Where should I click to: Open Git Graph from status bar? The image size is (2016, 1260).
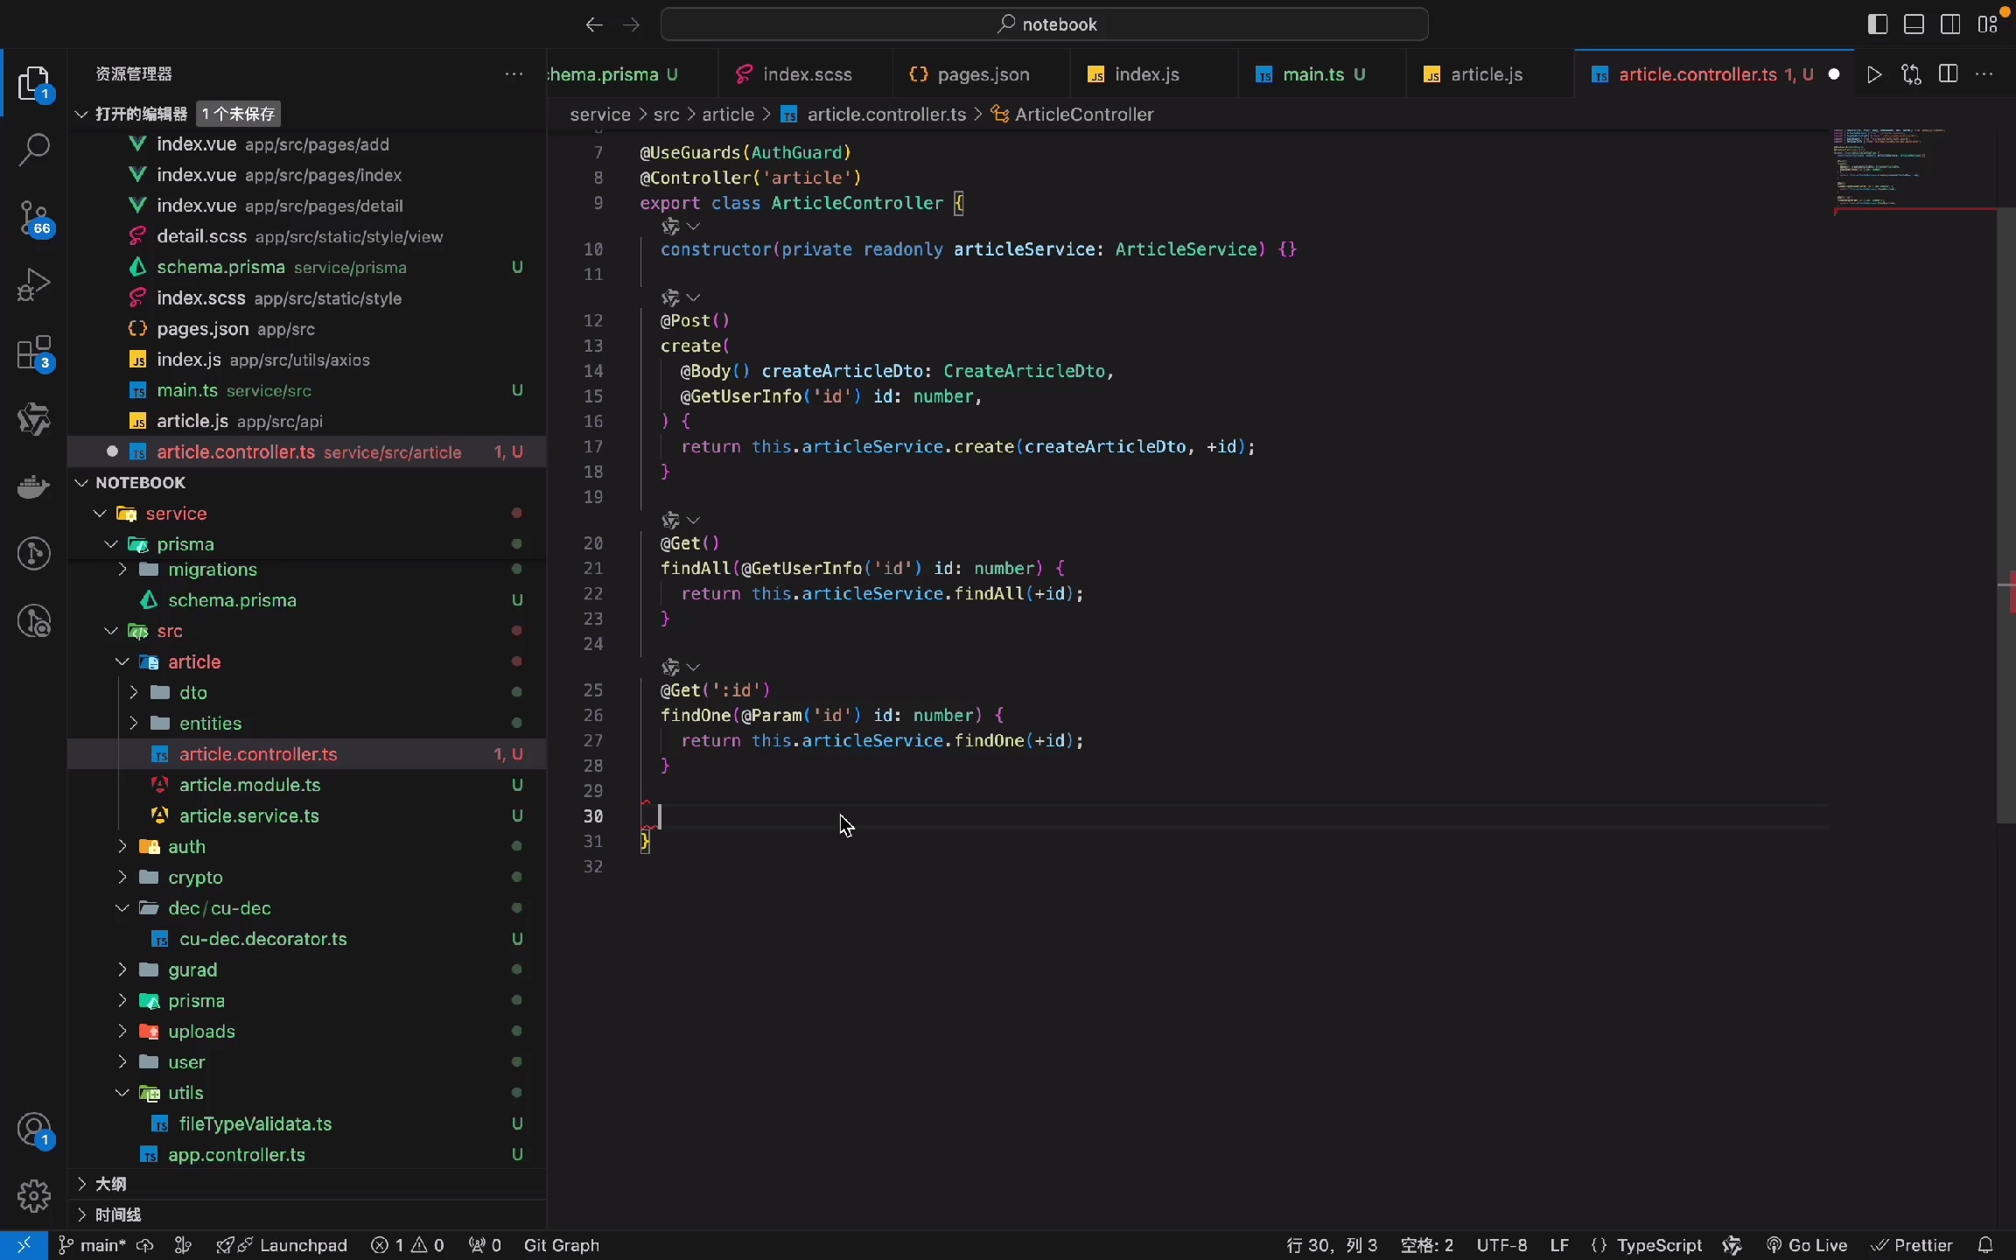point(561,1244)
